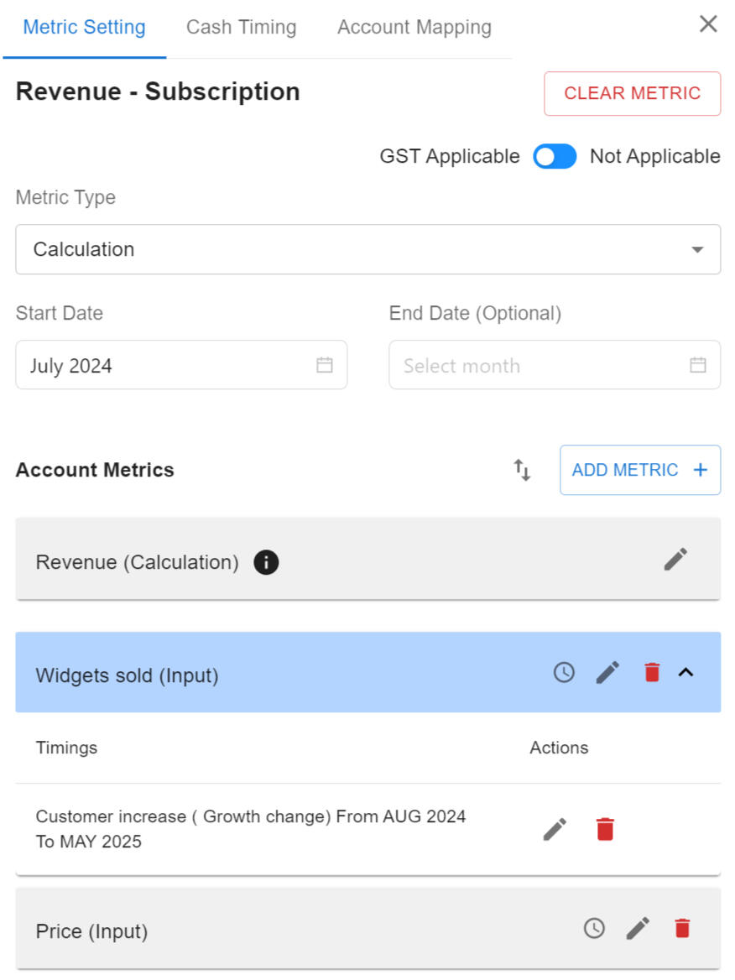Image resolution: width=735 pixels, height=980 pixels.
Task: Switch to the Cash Timing tab
Action: (x=241, y=28)
